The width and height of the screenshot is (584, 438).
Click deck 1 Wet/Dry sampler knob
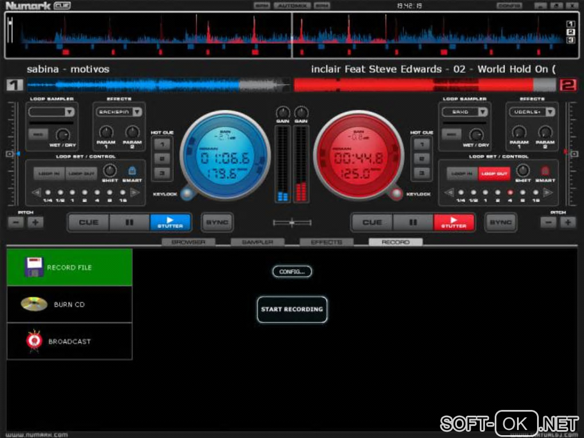click(62, 135)
